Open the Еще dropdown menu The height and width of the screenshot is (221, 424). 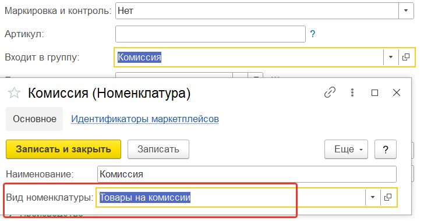tap(346, 149)
